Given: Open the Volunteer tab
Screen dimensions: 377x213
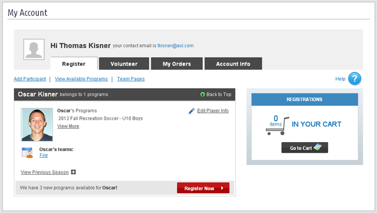Looking at the screenshot, I should click(x=124, y=64).
